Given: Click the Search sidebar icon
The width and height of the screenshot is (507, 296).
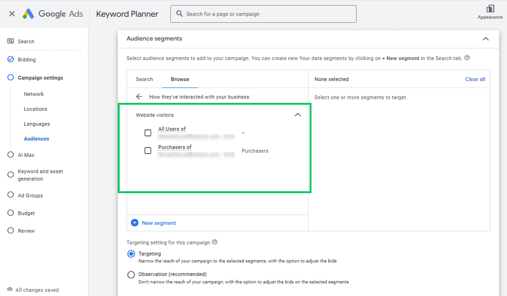Looking at the screenshot, I should tap(11, 41).
